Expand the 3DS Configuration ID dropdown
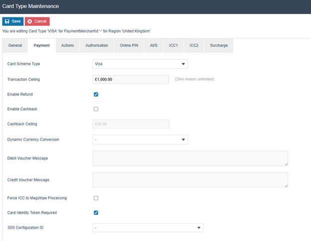Screen dimensions: 311x241 tap(148, 228)
